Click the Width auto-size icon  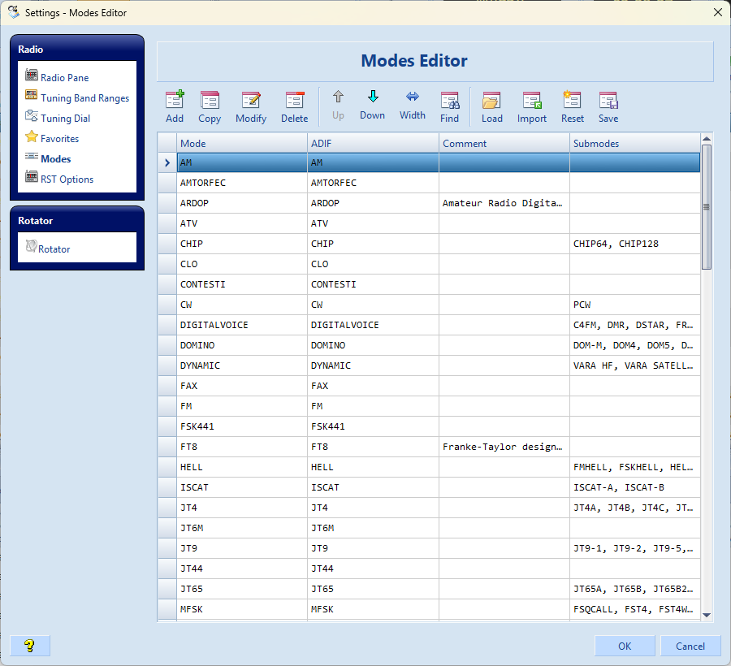tap(412, 97)
